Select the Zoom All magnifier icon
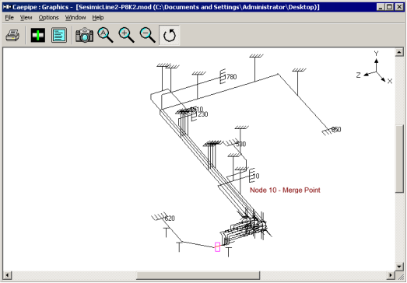The height and width of the screenshot is (283, 407). (105, 35)
